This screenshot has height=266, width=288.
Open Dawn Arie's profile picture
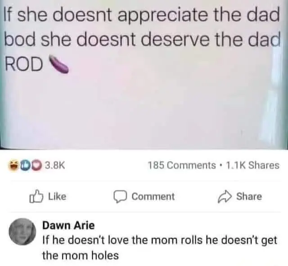click(22, 232)
